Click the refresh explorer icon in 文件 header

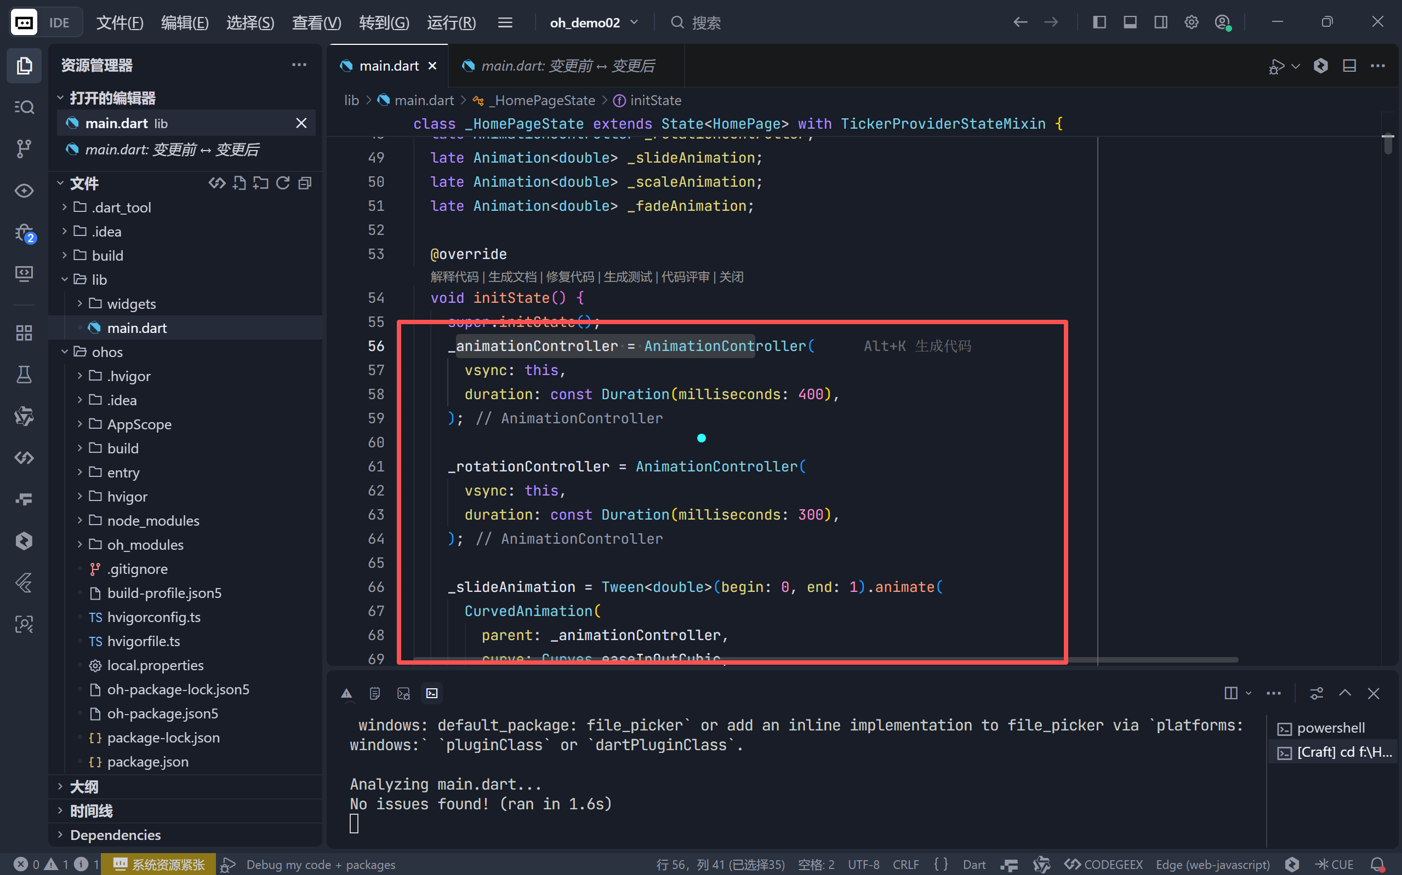(283, 183)
